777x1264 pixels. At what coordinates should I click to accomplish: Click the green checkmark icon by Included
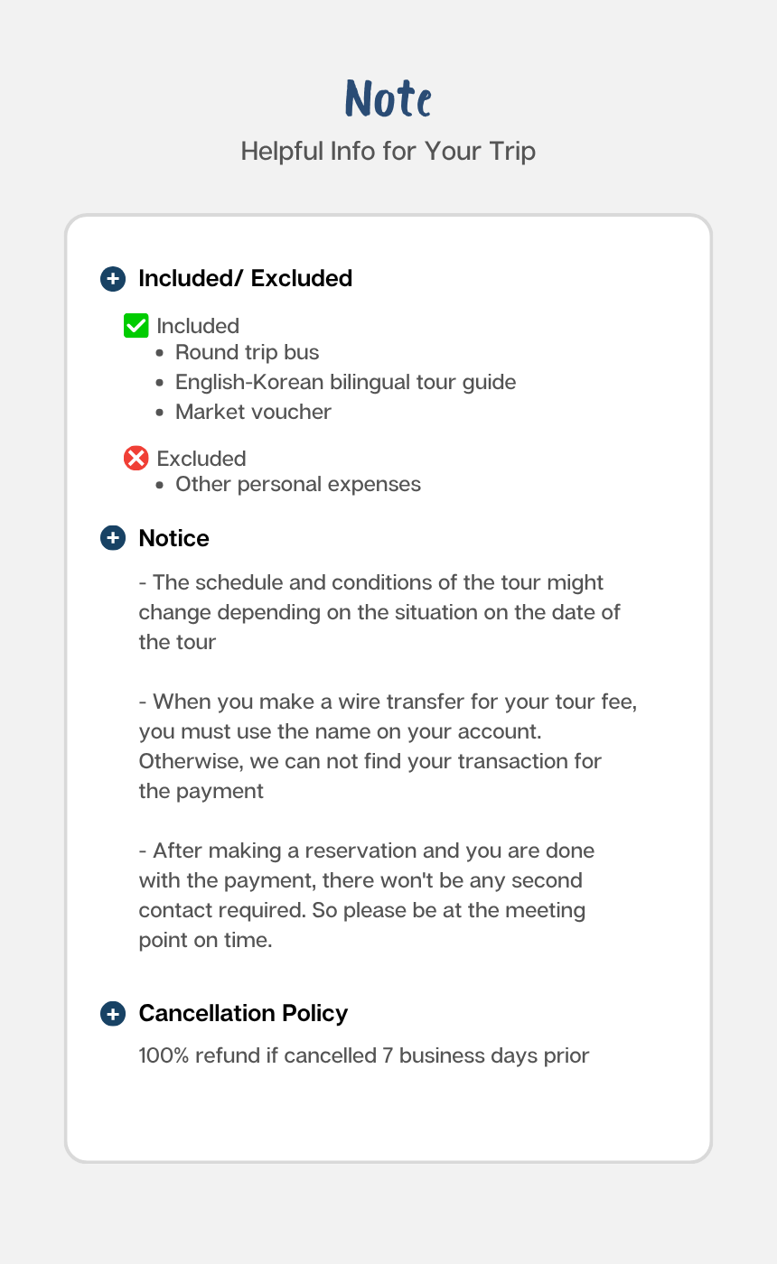coord(136,326)
